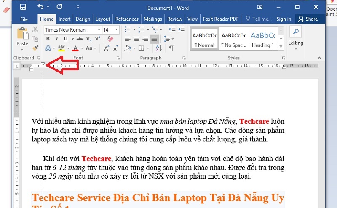Click the Numbering list icon
Viewport: 337px width, 208px height.
141,29
